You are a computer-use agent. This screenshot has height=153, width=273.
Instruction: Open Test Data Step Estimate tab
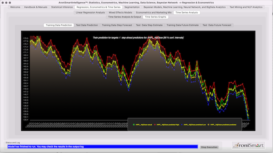(149, 25)
